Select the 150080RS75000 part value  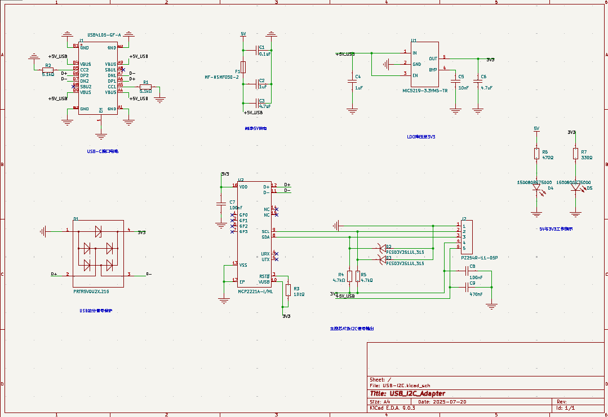[x=534, y=182]
